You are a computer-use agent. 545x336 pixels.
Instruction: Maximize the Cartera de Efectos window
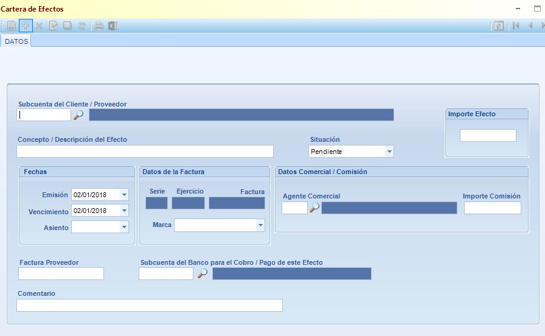pyautogui.click(x=537, y=9)
